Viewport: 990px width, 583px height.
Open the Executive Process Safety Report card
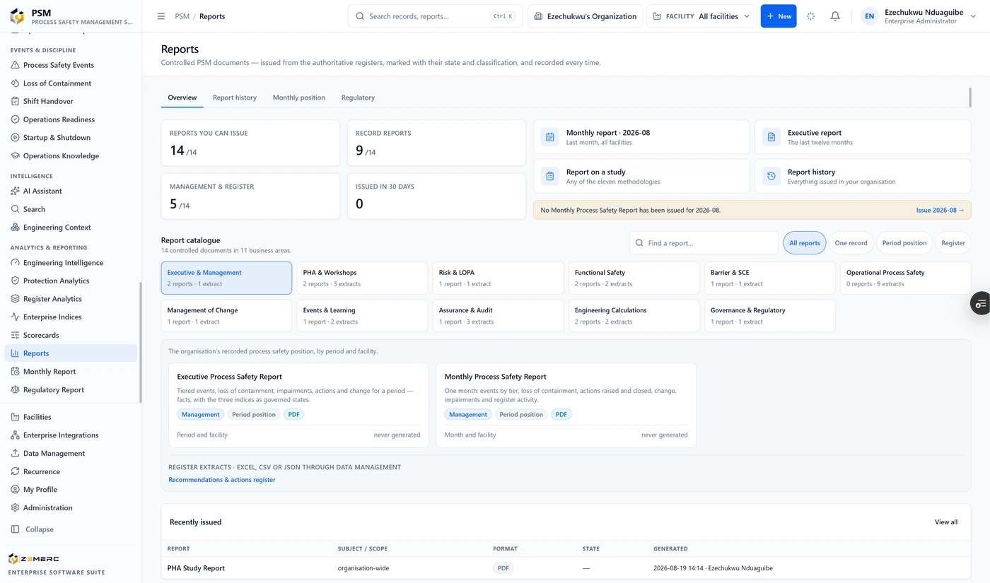pyautogui.click(x=298, y=405)
